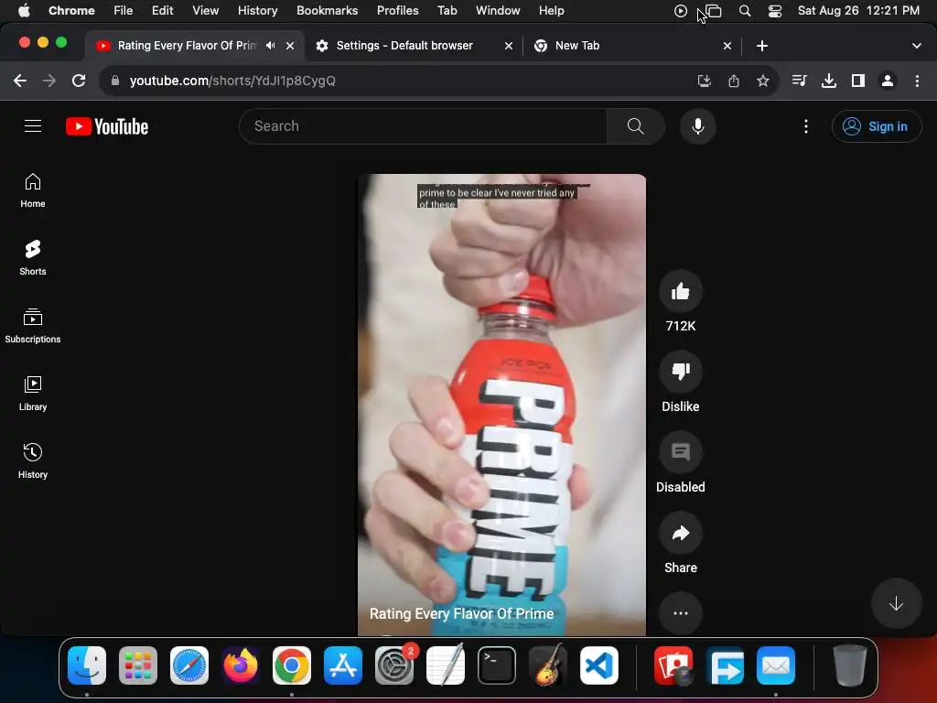
Task: Open Subscriptions in the sidebar
Action: 33,326
